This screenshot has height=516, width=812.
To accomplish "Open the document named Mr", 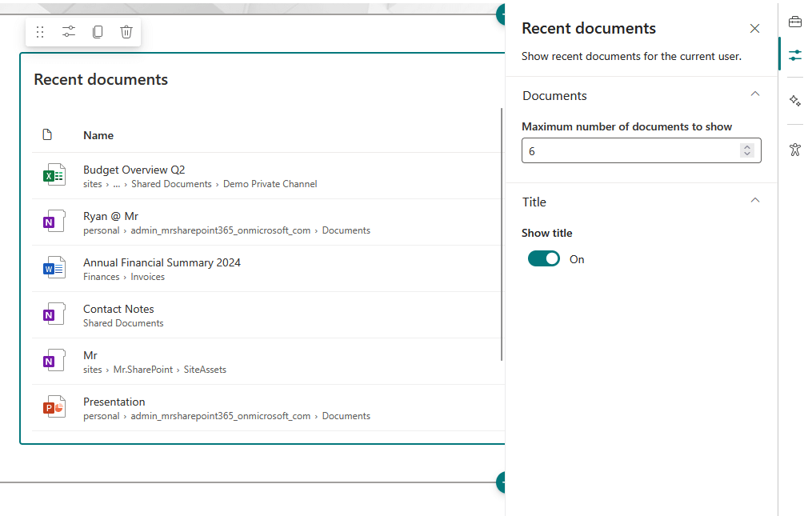I will [90, 355].
